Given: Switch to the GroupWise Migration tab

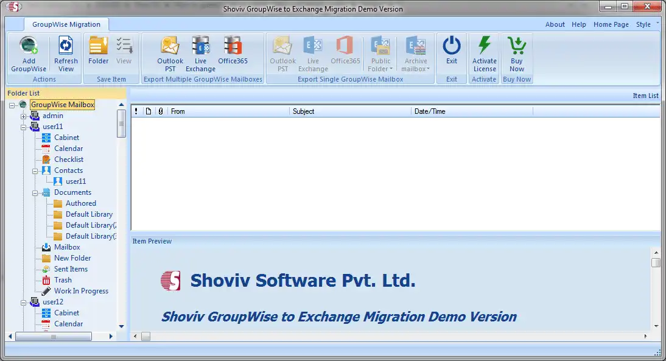Looking at the screenshot, I should coord(66,25).
